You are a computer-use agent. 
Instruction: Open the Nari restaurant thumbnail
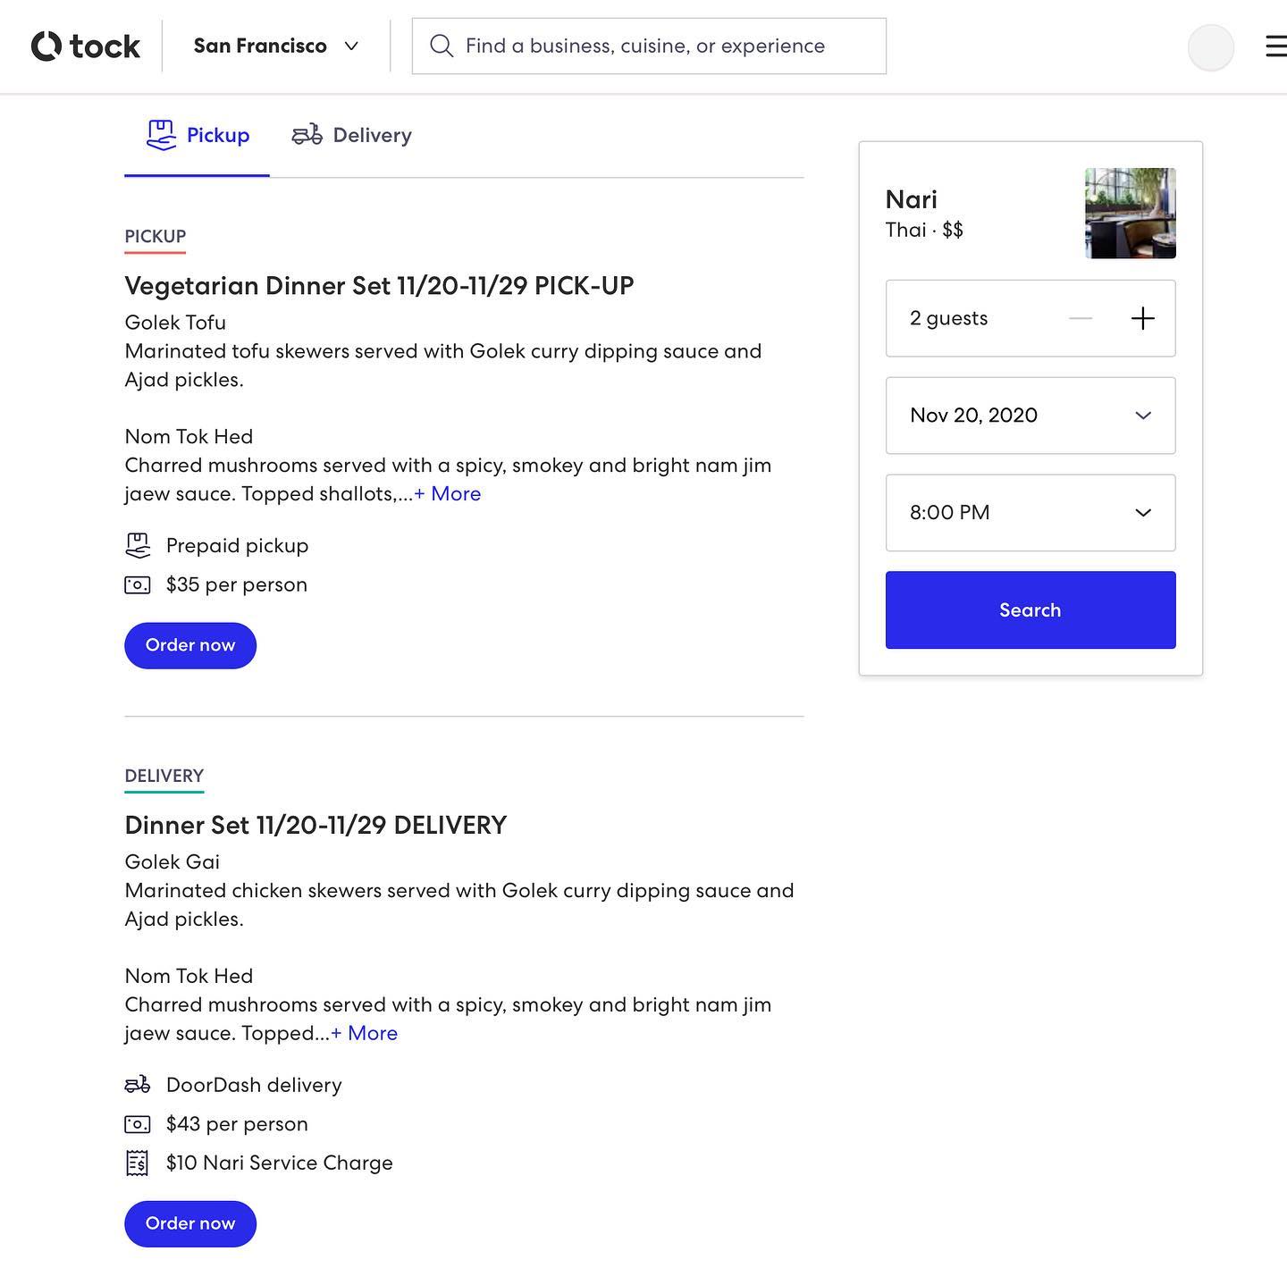click(1130, 214)
